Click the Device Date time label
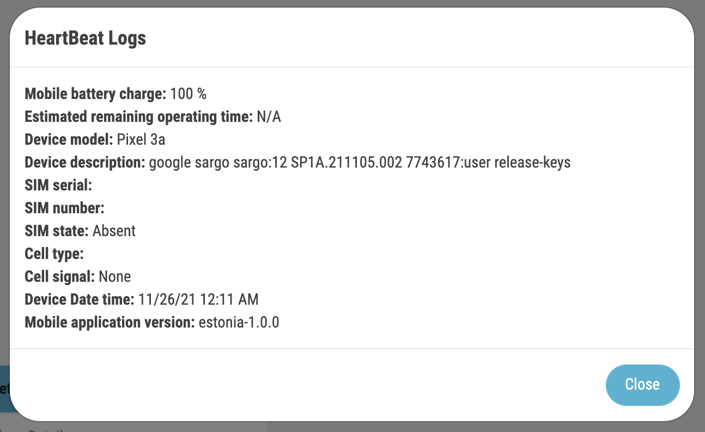Screen dimensions: 705x432 pyautogui.click(x=79, y=300)
